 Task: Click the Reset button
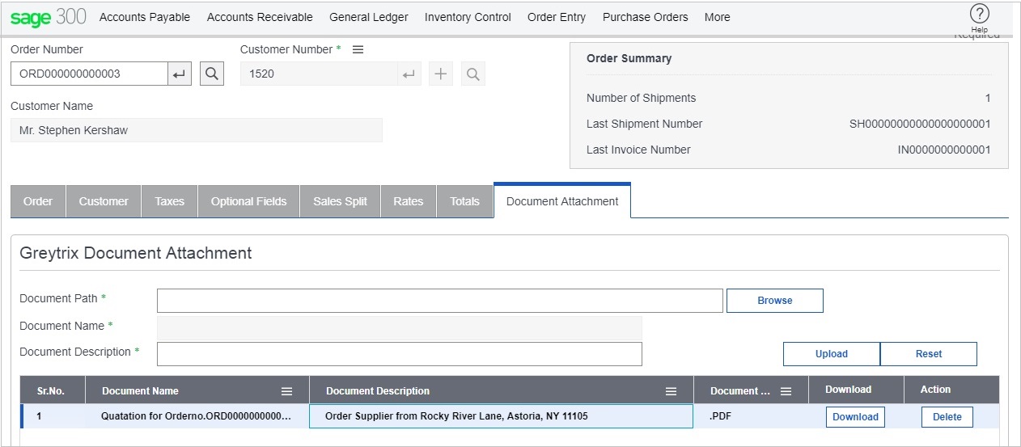tap(929, 354)
